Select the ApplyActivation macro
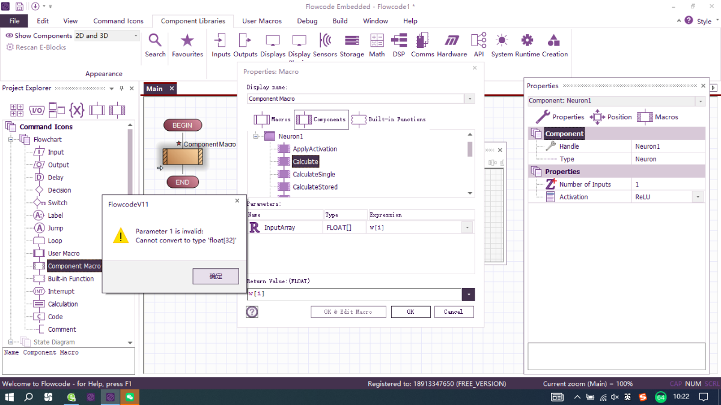 coord(315,149)
